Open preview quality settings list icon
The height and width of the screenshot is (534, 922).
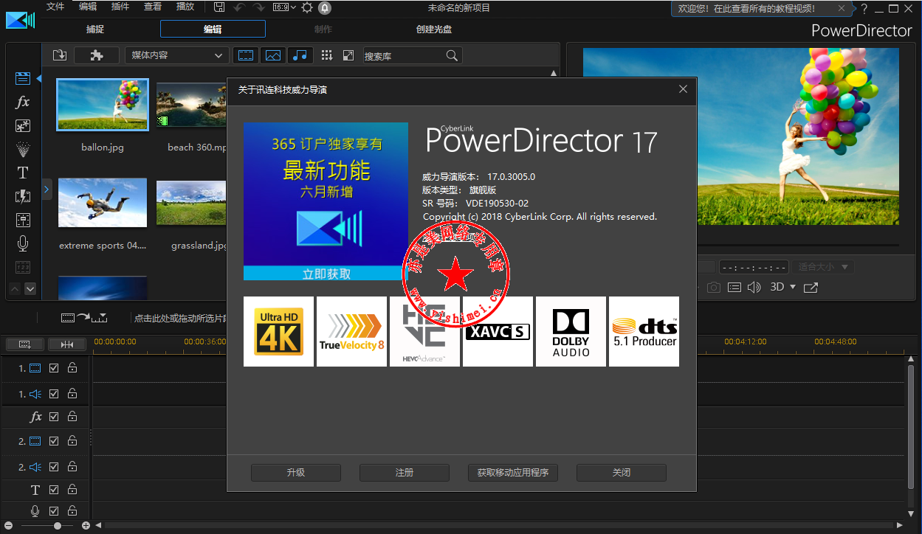734,287
